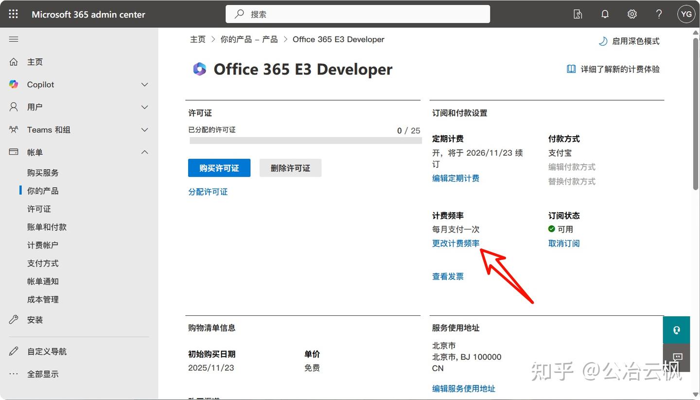
Task: Click the green 可用 status check icon
Action: [x=552, y=229]
